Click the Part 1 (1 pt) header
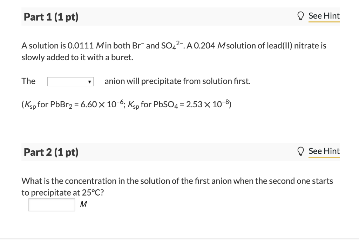This screenshot has width=359, height=244. point(50,16)
